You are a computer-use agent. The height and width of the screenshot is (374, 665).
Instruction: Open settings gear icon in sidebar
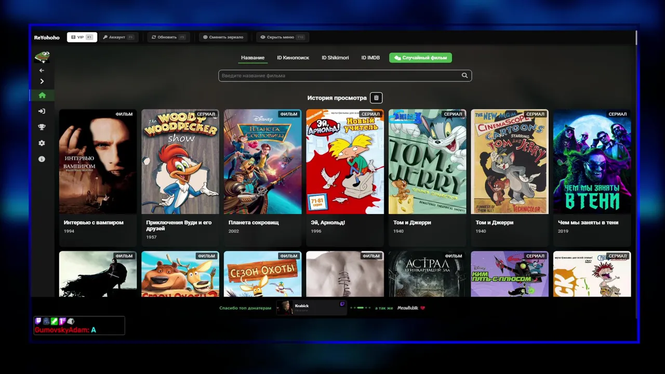[42, 143]
